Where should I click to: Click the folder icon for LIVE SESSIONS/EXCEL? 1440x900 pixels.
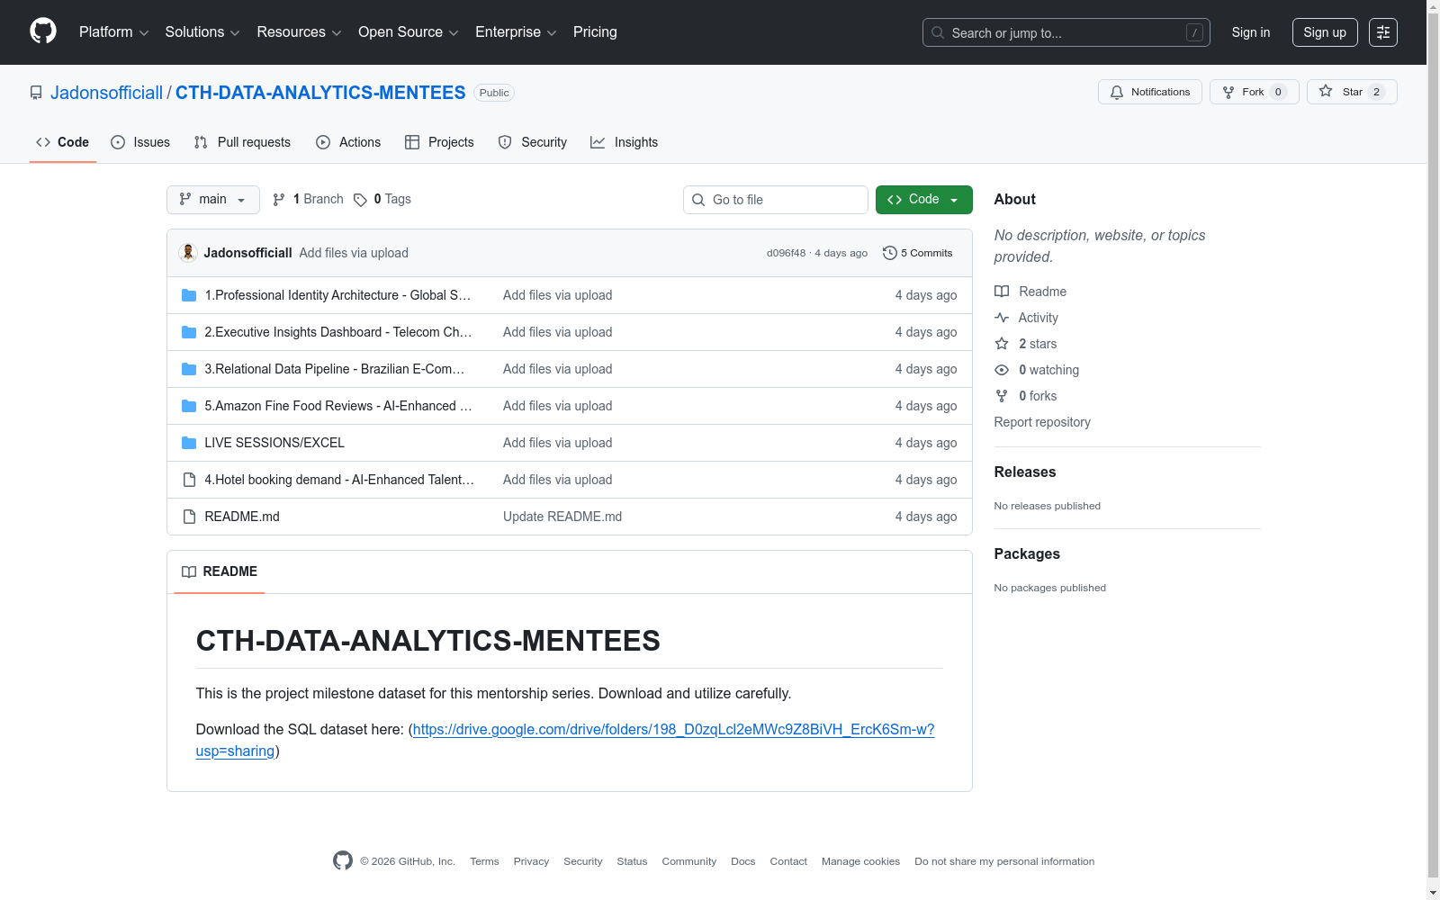pyautogui.click(x=189, y=443)
